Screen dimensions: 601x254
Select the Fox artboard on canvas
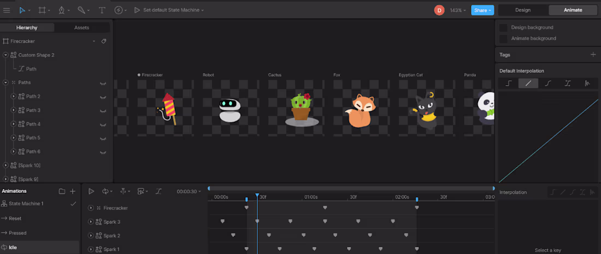pyautogui.click(x=362, y=108)
